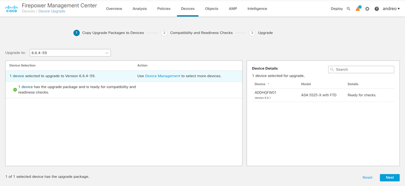Click the Upgrade step label

click(x=265, y=33)
